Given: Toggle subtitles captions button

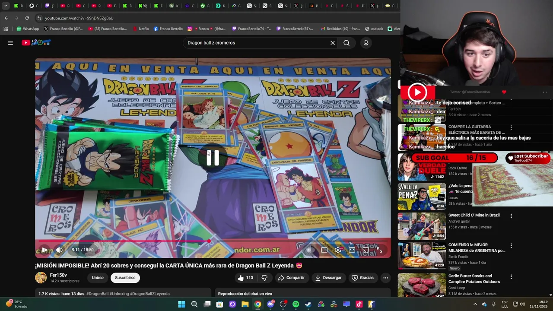Looking at the screenshot, I should (324, 250).
